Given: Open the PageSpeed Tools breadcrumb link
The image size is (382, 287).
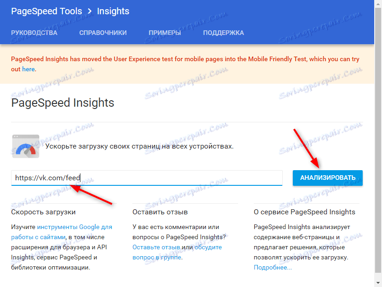Looking at the screenshot, I should tap(46, 11).
